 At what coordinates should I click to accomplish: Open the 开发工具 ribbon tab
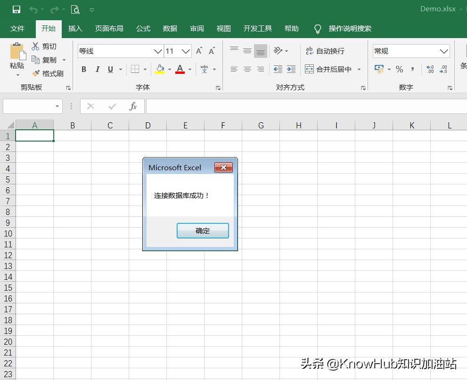tap(257, 29)
